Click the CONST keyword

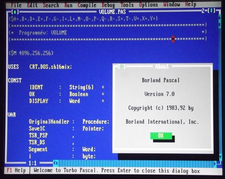click(x=15, y=80)
